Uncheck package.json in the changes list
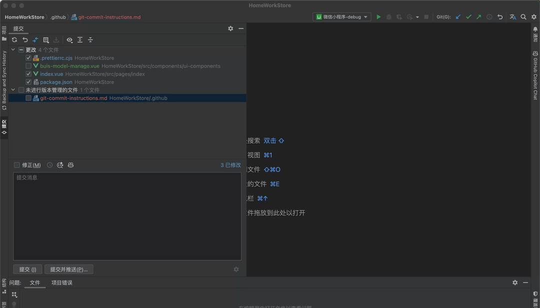Image resolution: width=540 pixels, height=308 pixels. (28, 82)
